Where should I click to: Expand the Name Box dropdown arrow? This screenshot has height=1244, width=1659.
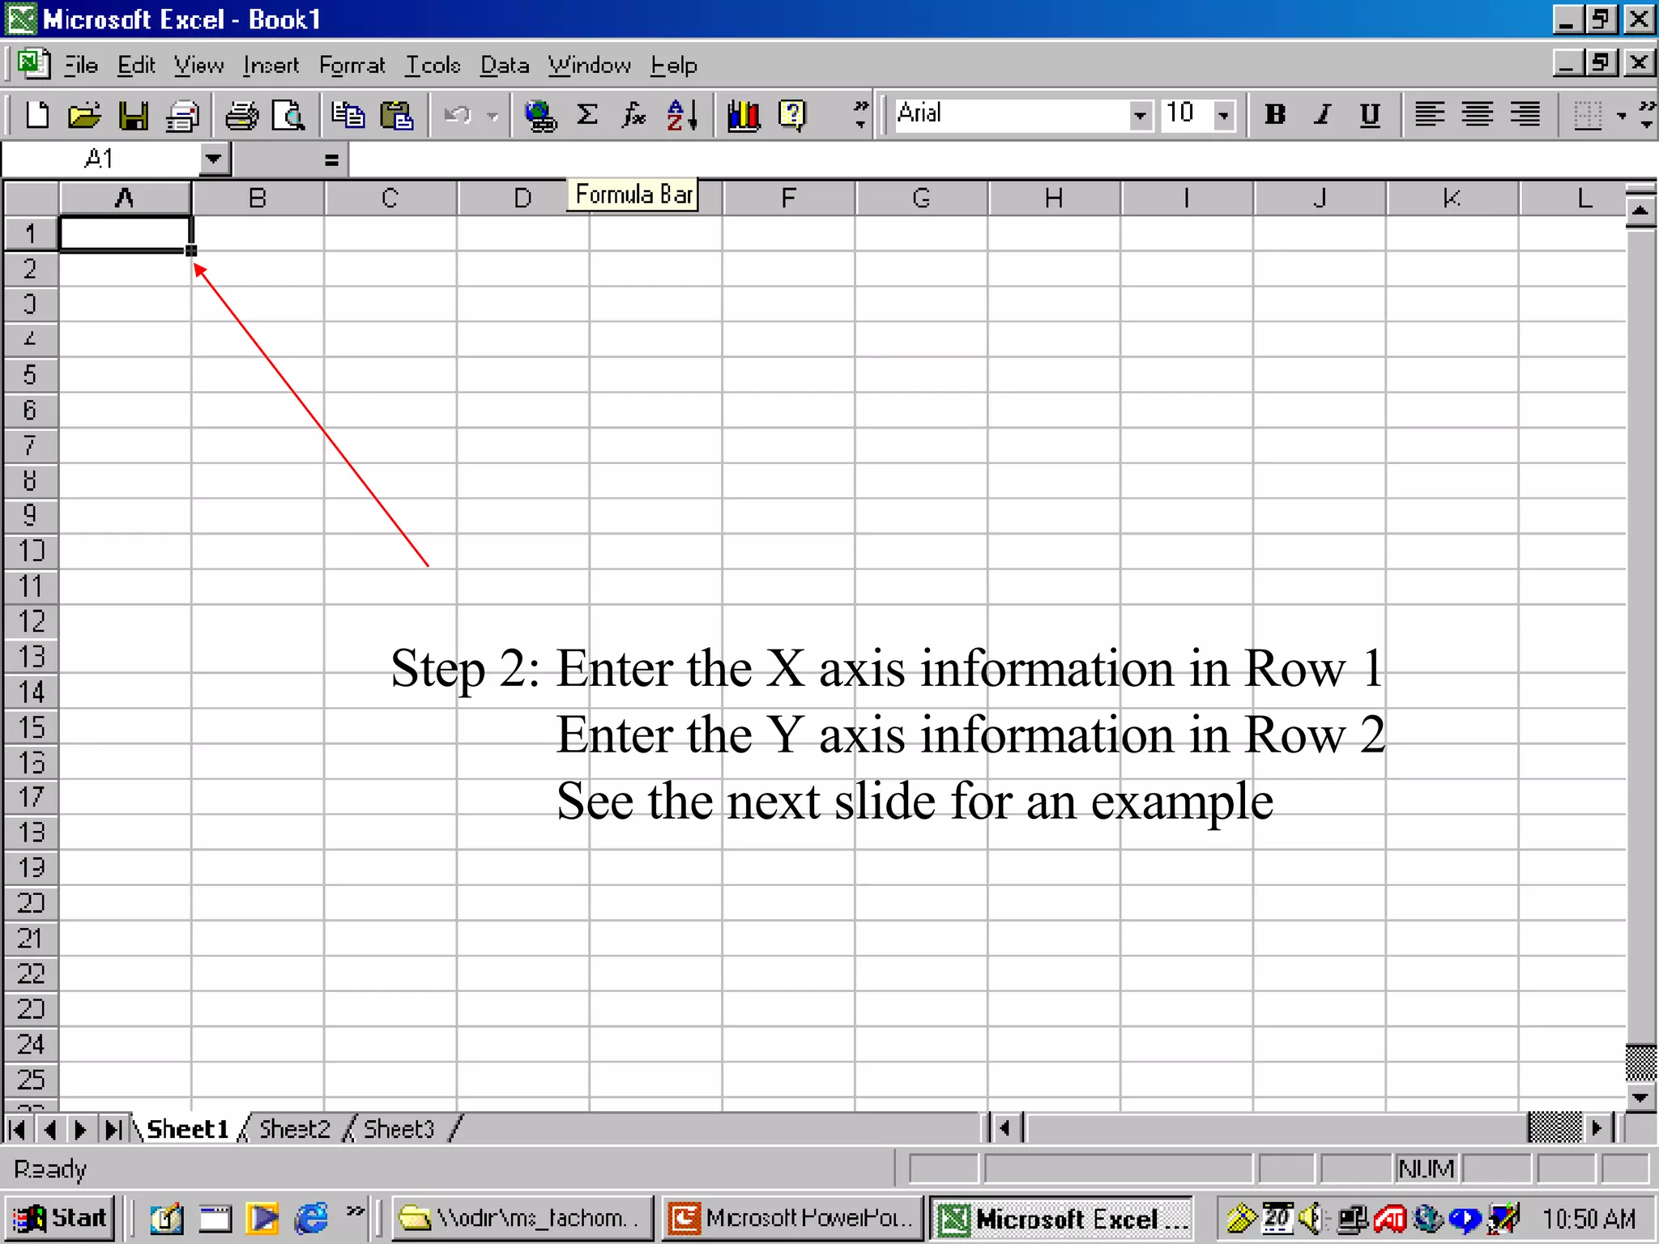pyautogui.click(x=213, y=159)
